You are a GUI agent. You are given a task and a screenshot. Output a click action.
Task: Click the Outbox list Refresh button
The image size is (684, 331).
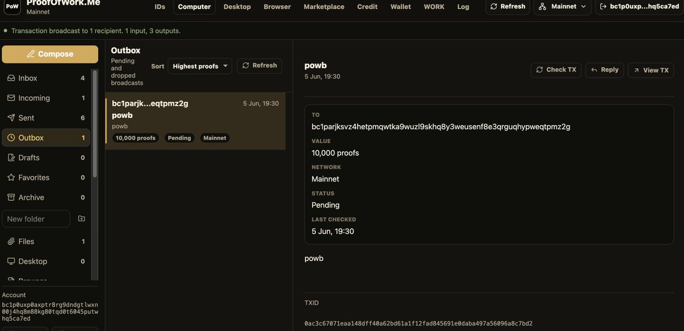260,65
